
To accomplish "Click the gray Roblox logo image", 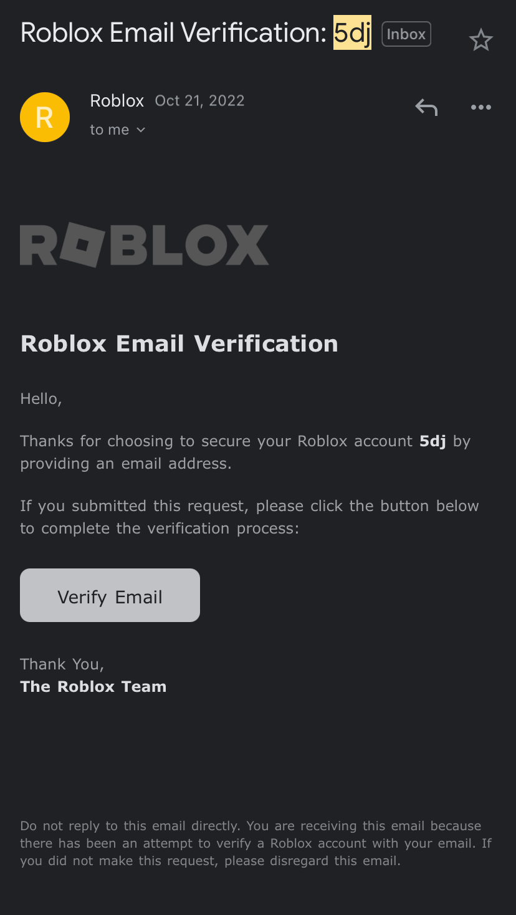I will click(145, 244).
